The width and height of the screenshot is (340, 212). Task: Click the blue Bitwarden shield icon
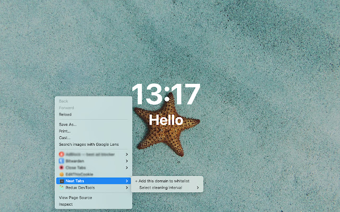(62, 161)
